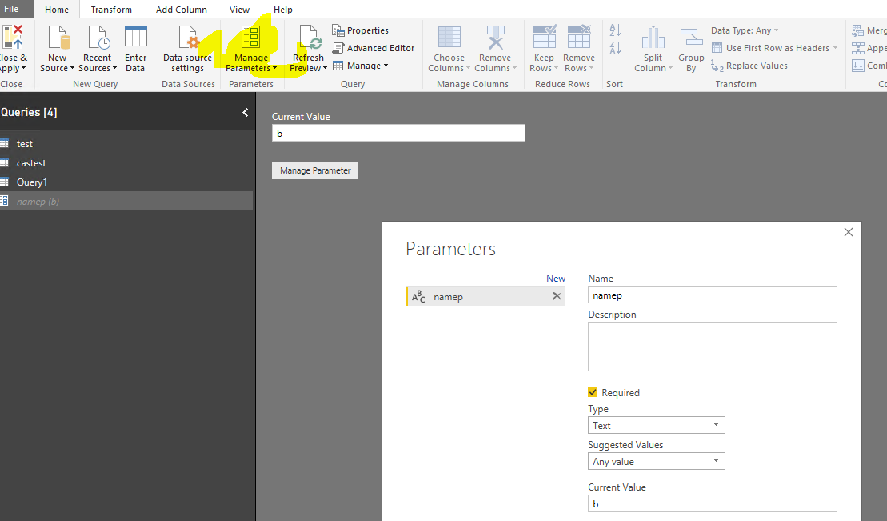The height and width of the screenshot is (521, 887).
Task: Click the Refresh Preview icon
Action: click(x=310, y=38)
